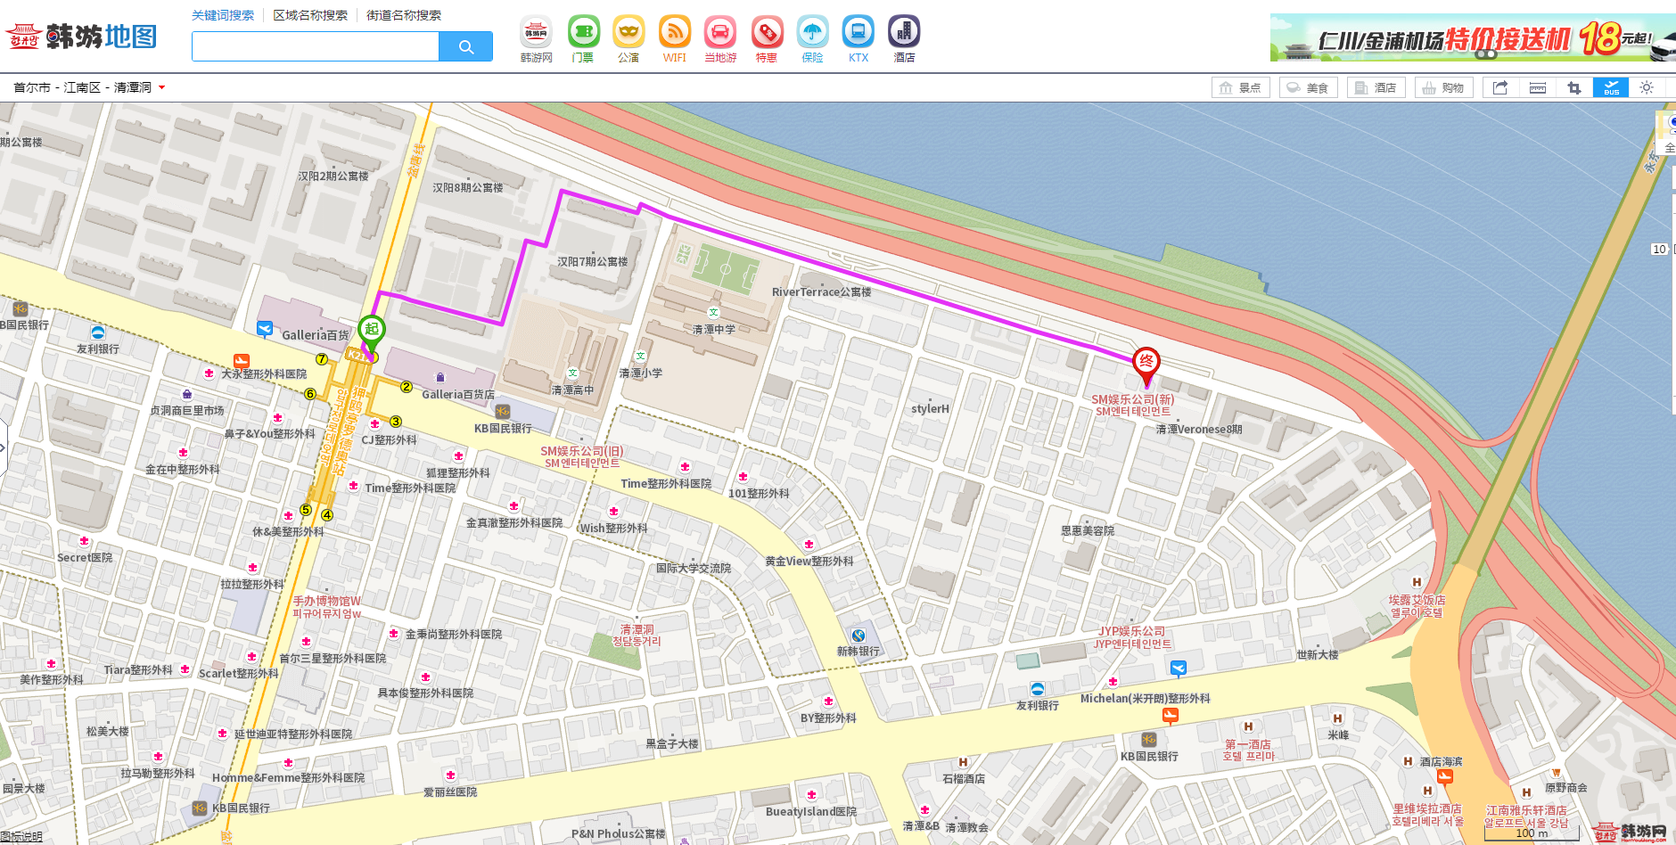Click the 新韩银行 bank icon
The width and height of the screenshot is (1676, 845).
click(858, 636)
